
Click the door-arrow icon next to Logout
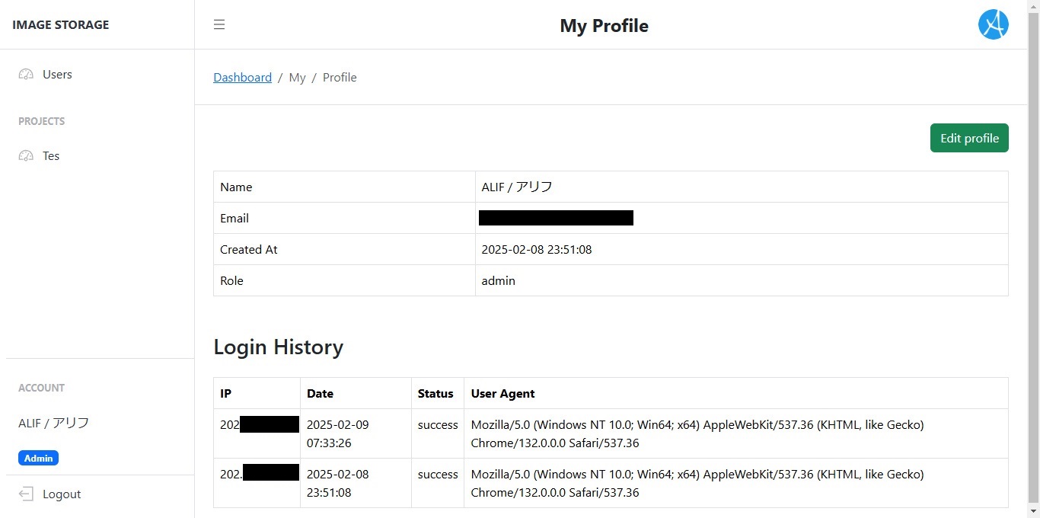coord(26,494)
